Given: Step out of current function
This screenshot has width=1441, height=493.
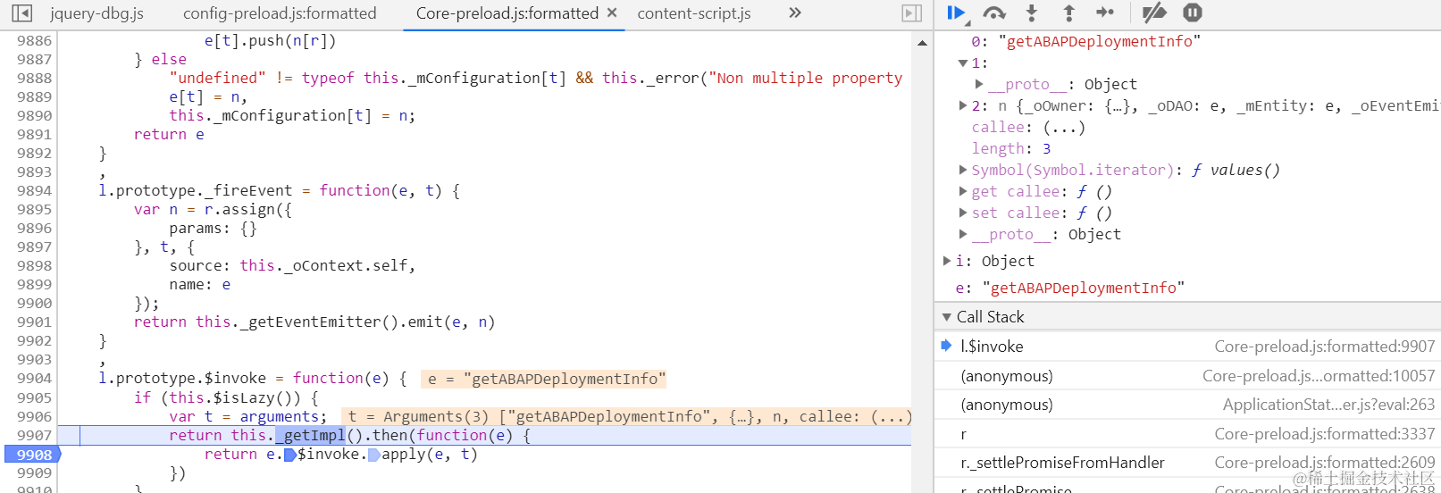Looking at the screenshot, I should click(1068, 13).
